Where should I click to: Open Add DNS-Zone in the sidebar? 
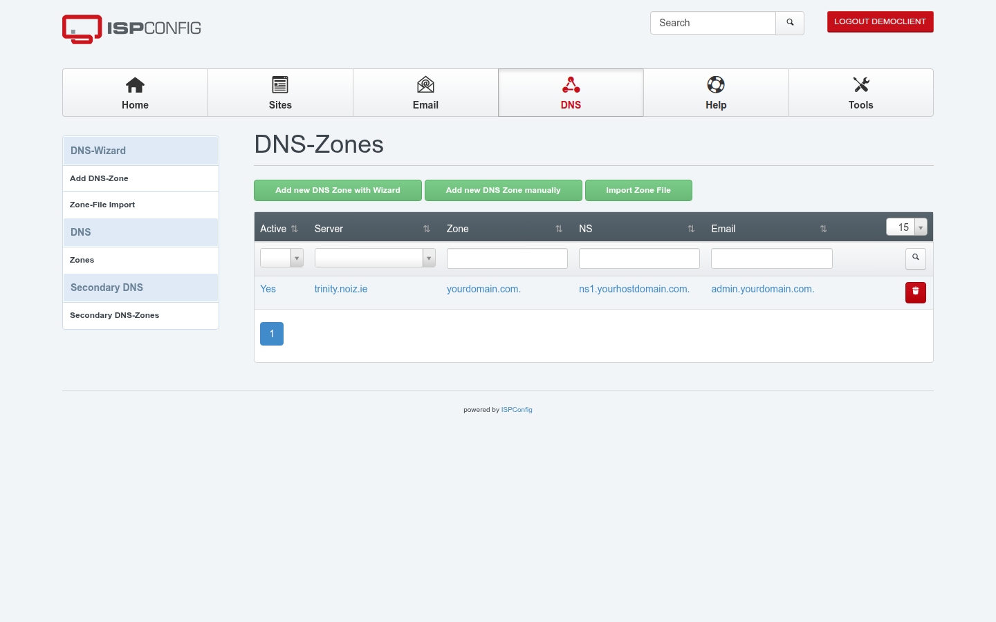140,178
